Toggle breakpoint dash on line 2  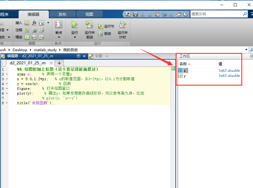click(x=7, y=74)
